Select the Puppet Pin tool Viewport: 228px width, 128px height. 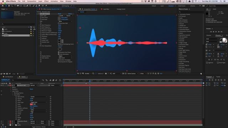point(46,6)
